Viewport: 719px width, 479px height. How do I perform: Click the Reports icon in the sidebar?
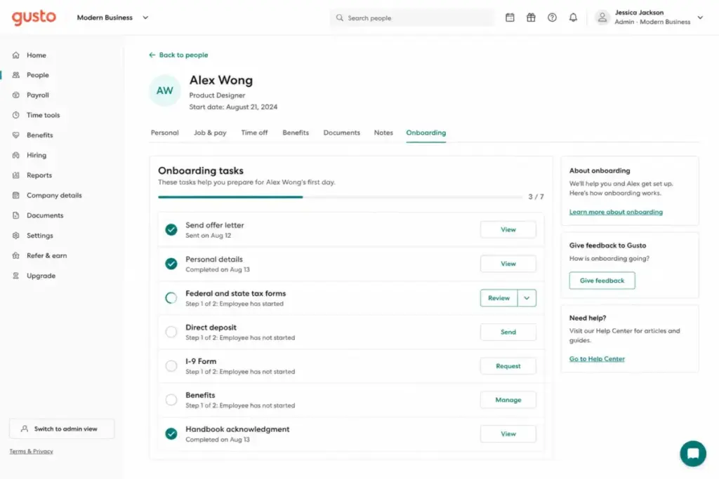click(x=16, y=175)
